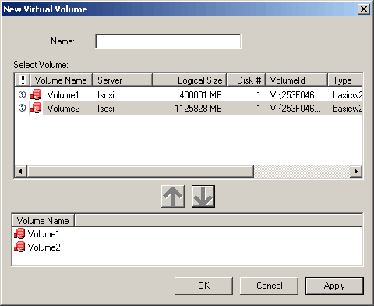Confirm with the OK button
Viewport: 374px width, 306px height.
203,286
